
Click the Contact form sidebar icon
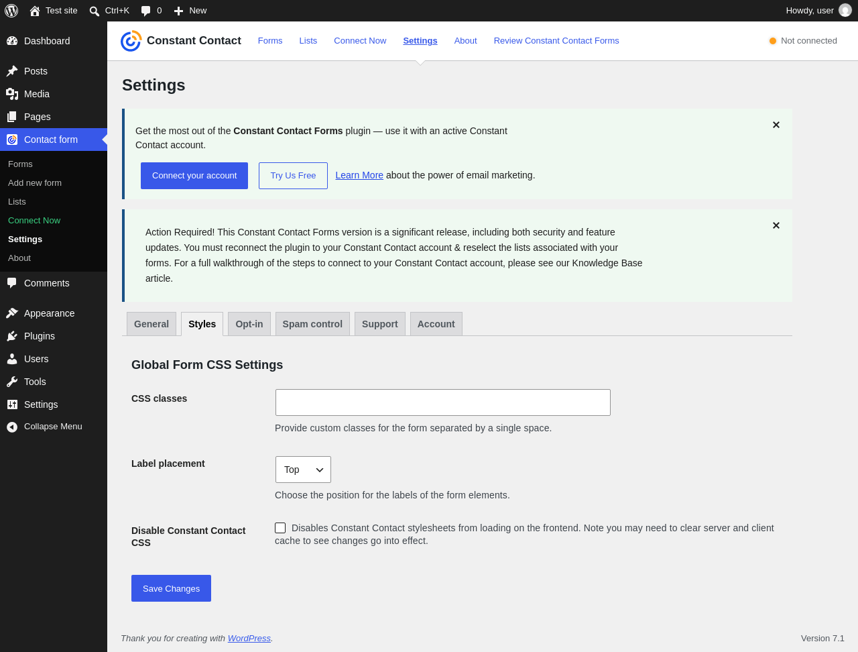point(12,140)
